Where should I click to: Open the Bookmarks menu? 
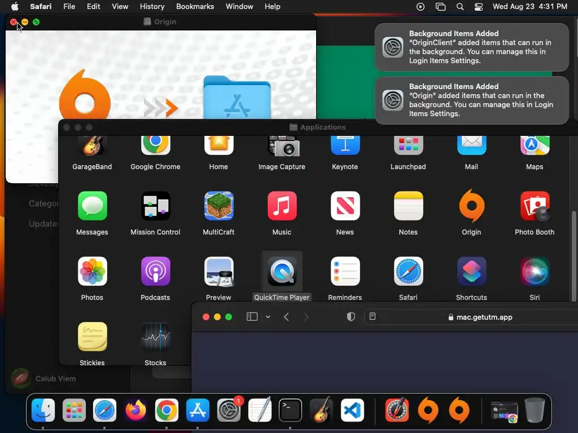(195, 6)
